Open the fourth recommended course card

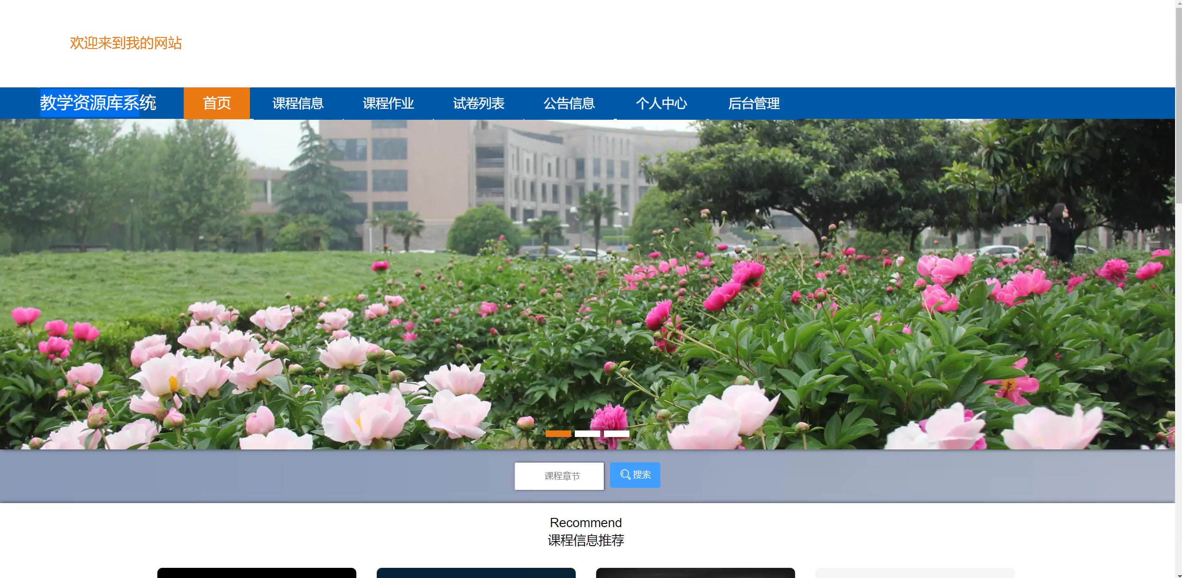(x=914, y=573)
